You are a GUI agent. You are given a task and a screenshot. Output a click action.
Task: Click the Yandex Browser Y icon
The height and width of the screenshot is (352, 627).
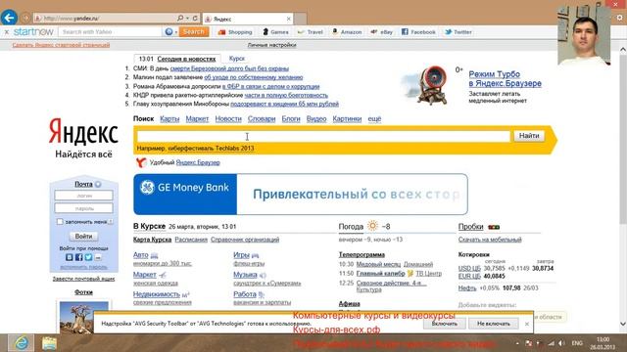click(141, 162)
